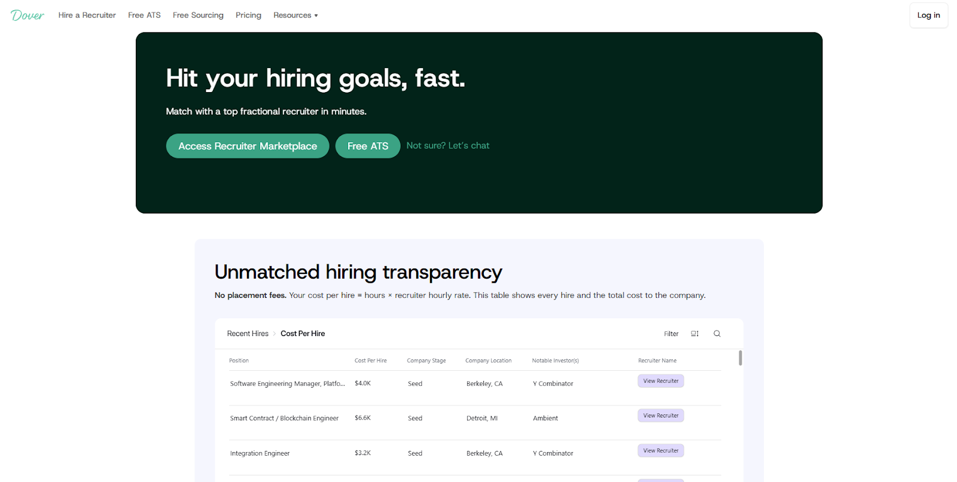Image resolution: width=957 pixels, height=482 pixels.
Task: Click the table's vertical scrollbar thumb
Action: pyautogui.click(x=740, y=358)
